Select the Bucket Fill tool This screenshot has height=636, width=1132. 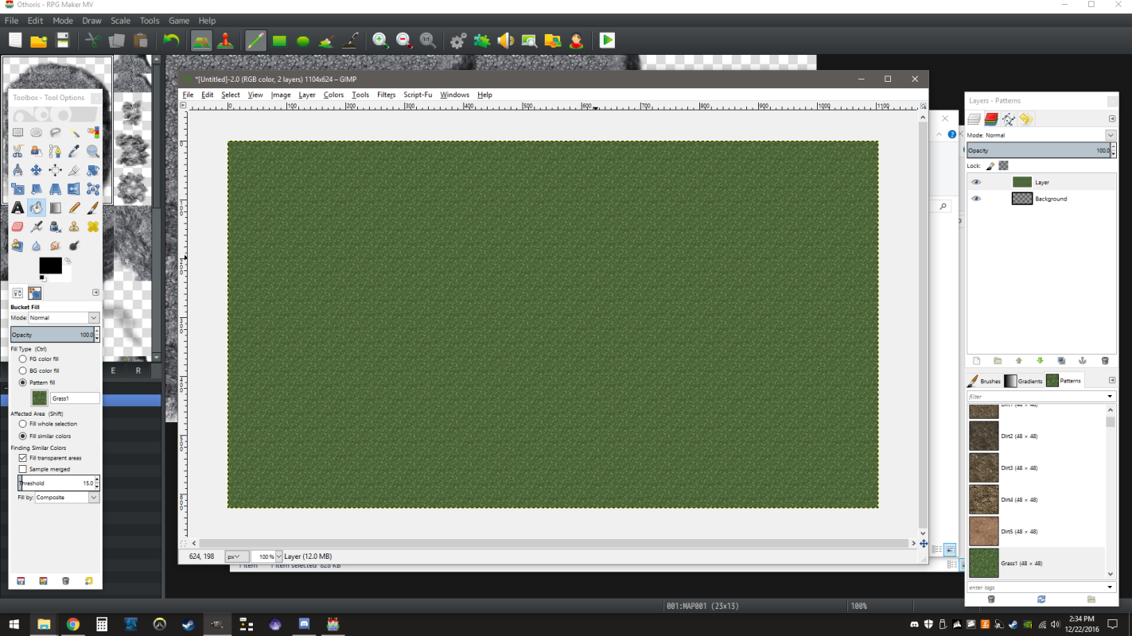pos(37,207)
